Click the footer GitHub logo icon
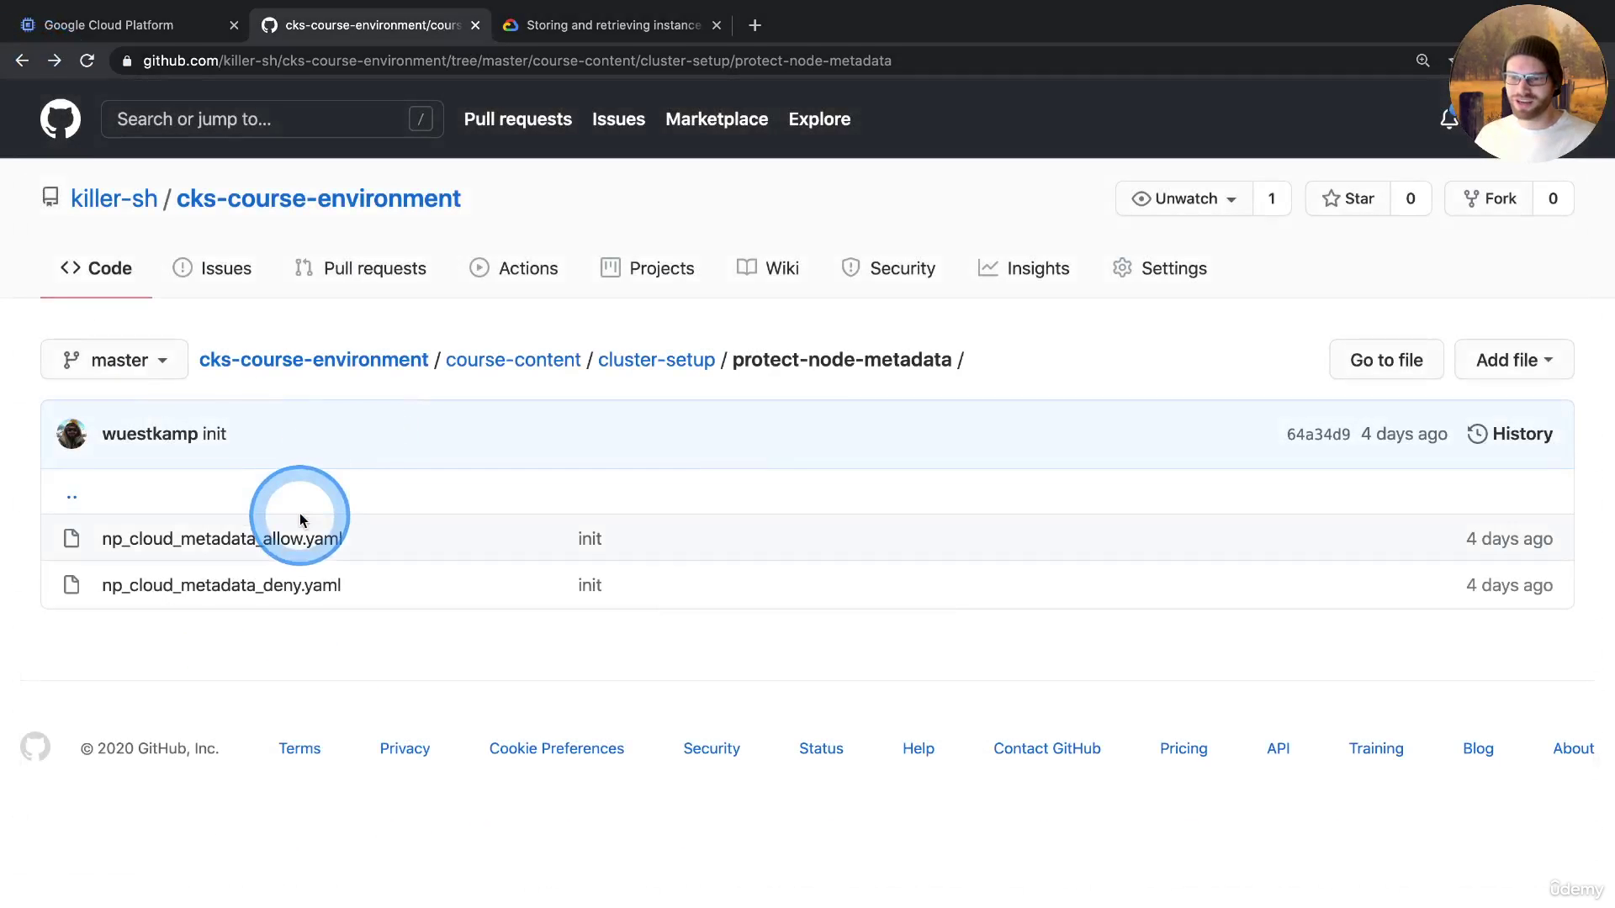Screen dimensions: 1615x908 pos(35,747)
